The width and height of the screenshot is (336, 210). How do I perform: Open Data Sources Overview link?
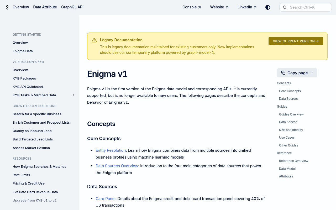coord(117,166)
